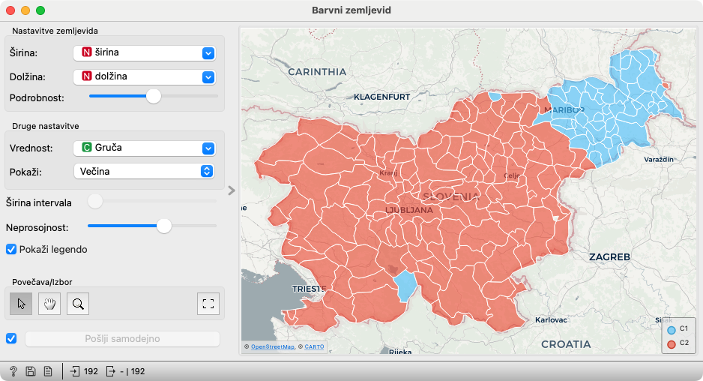Collapse the control panel with the side arrow
The height and width of the screenshot is (381, 703).
(x=232, y=190)
